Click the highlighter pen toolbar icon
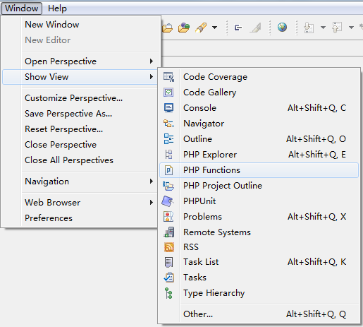Screen dimensions: 363x327 click(201, 28)
